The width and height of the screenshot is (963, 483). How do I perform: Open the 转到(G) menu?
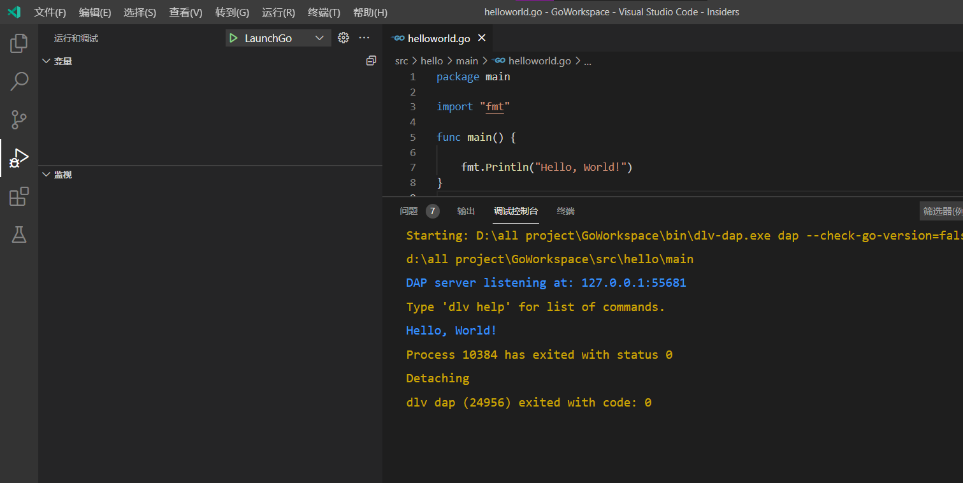232,12
